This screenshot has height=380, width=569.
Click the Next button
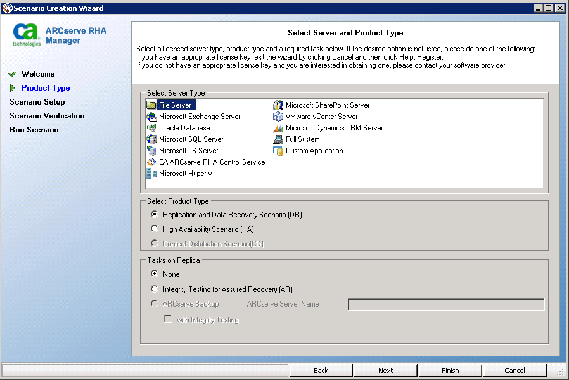pos(385,370)
